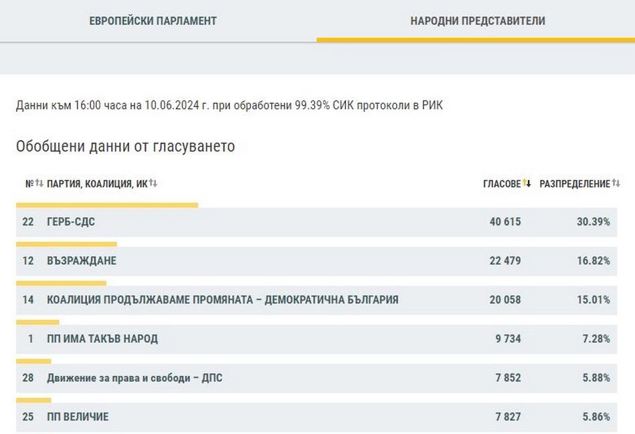635x434 pixels.
Task: Click the ГЕРБ-СДС party name
Action: 71,222
